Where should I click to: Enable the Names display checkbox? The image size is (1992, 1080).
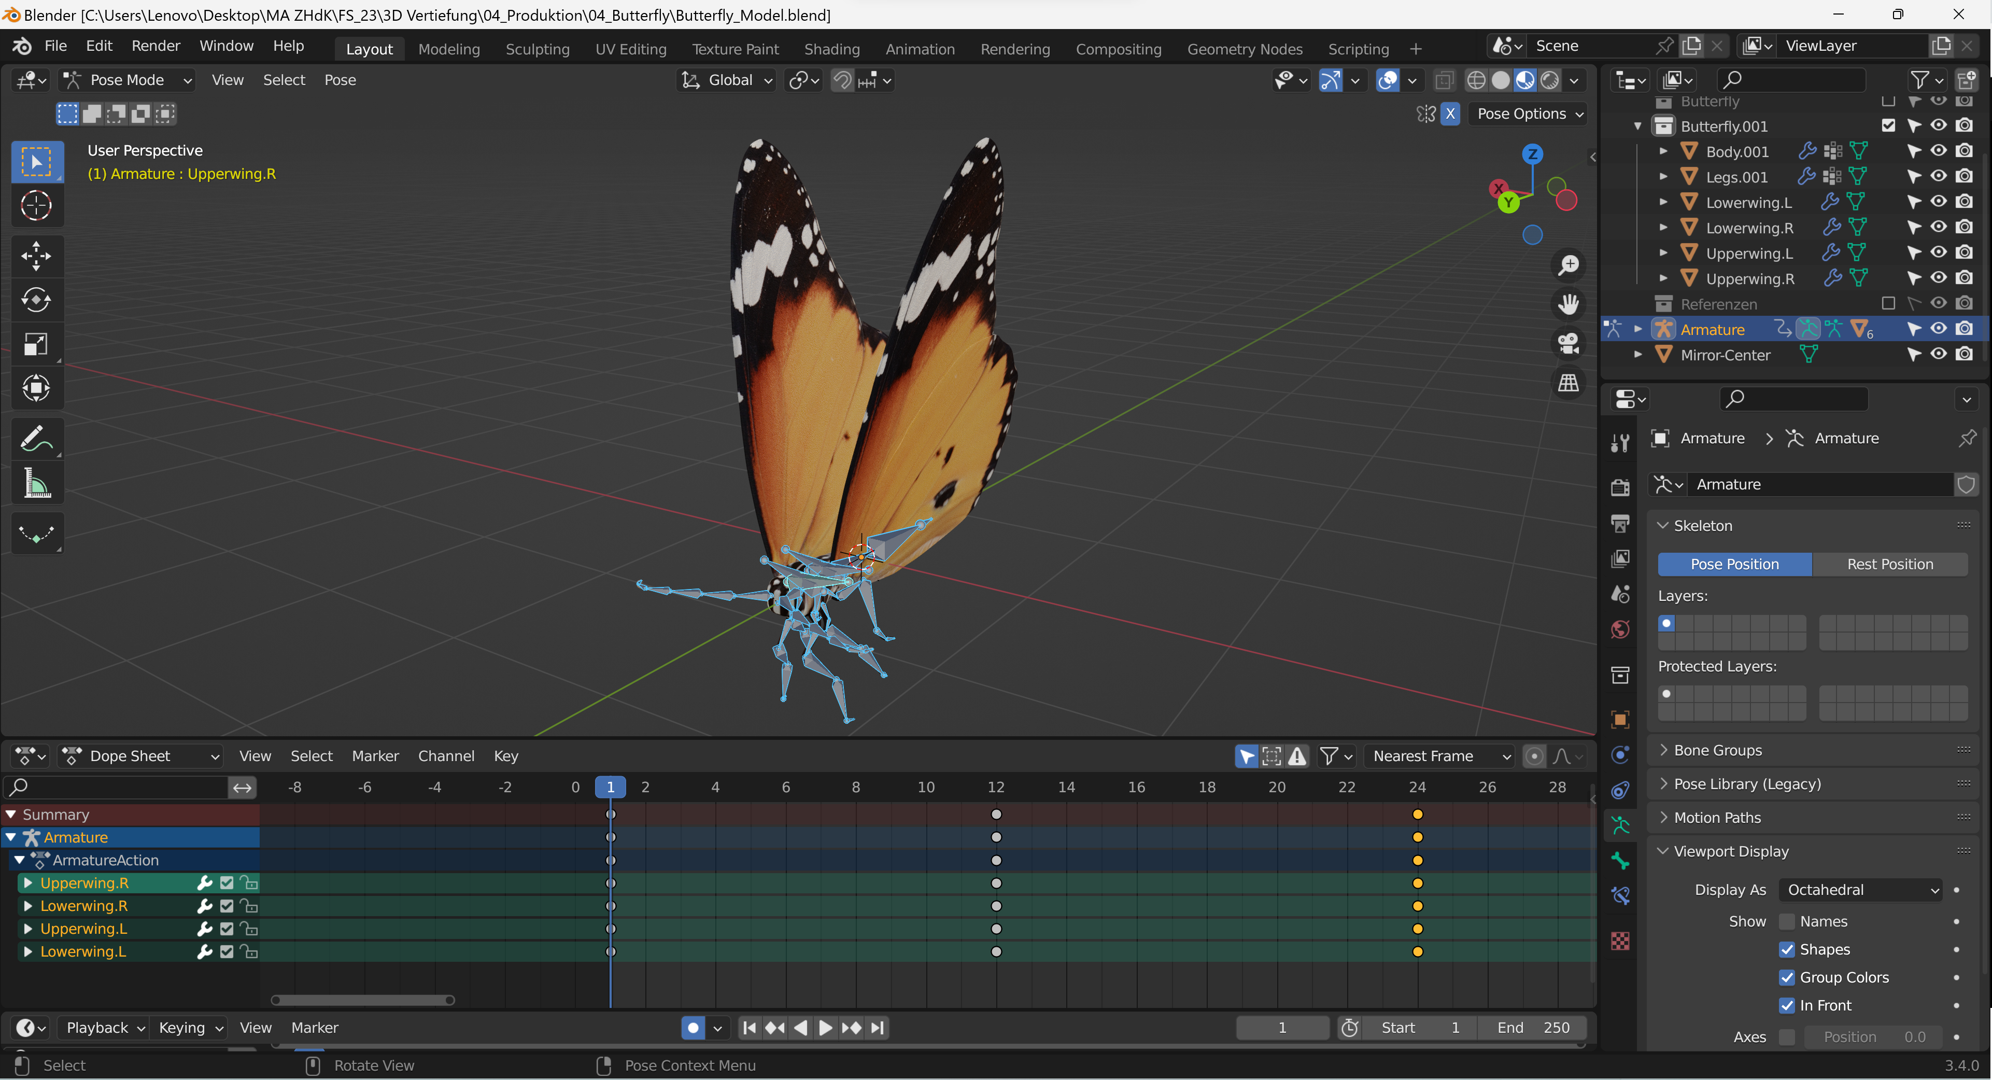[1786, 921]
